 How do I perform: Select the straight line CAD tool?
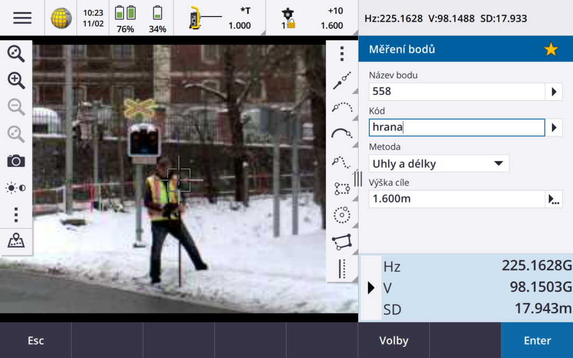point(342,81)
